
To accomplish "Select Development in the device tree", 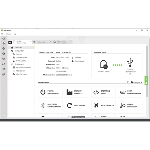I will click(19, 64).
